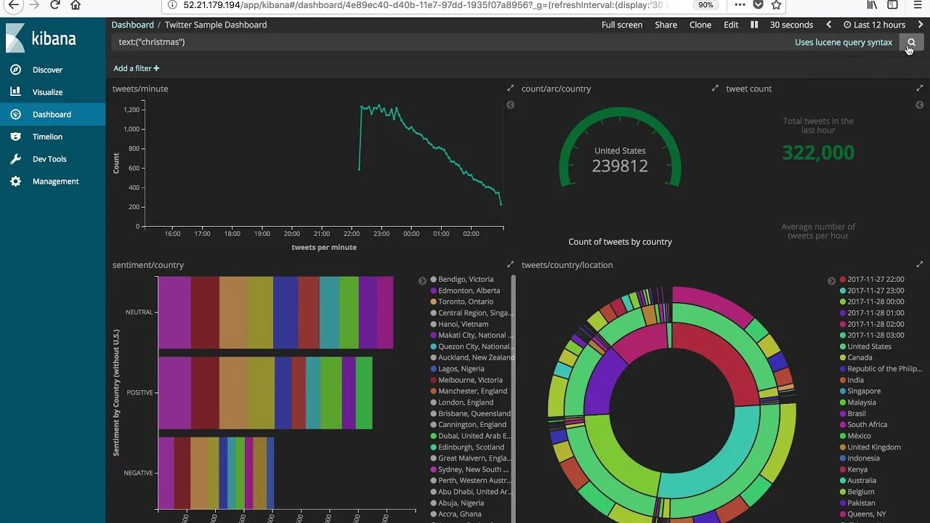Open Timelion from sidebar
The height and width of the screenshot is (523, 930).
47,137
